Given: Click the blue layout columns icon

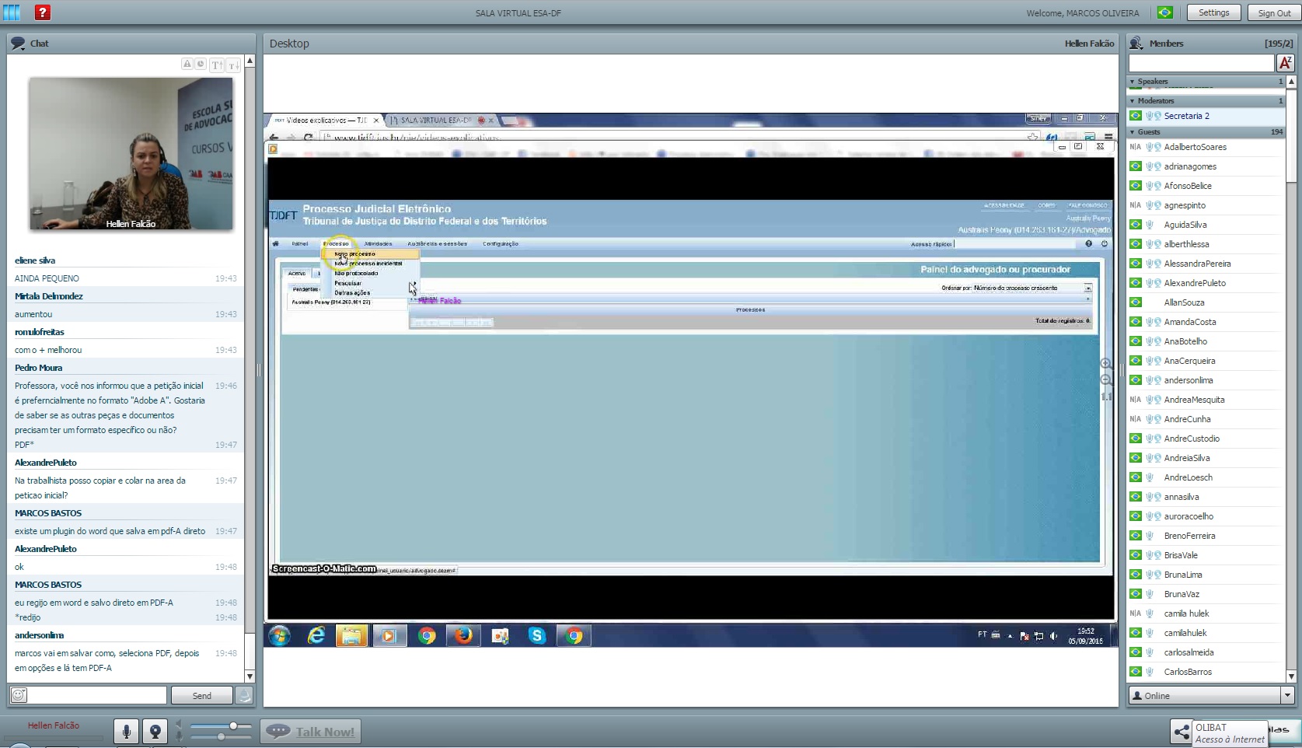Looking at the screenshot, I should pos(12,12).
